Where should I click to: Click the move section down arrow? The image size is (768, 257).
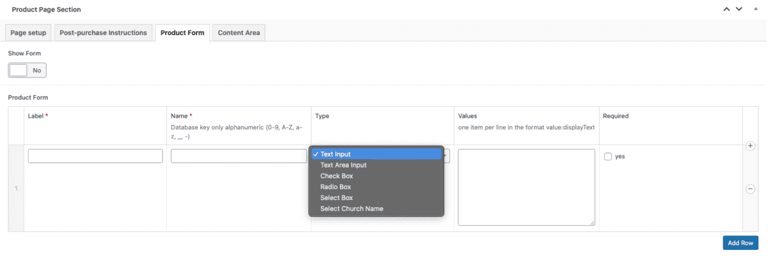point(739,10)
